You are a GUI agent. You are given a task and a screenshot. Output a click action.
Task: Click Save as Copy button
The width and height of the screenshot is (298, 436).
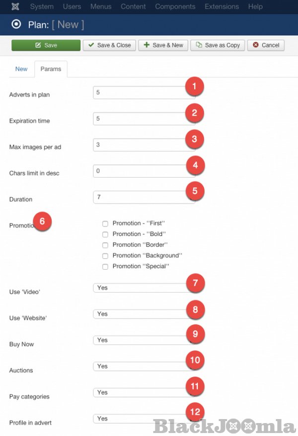pos(218,45)
